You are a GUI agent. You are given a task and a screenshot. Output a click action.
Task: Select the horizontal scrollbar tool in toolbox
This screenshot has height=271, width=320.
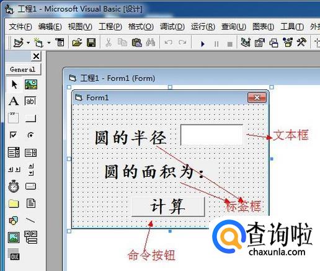(x=14, y=169)
